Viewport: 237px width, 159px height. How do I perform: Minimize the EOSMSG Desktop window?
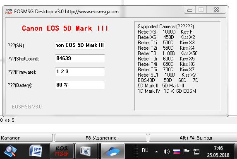[190, 10]
